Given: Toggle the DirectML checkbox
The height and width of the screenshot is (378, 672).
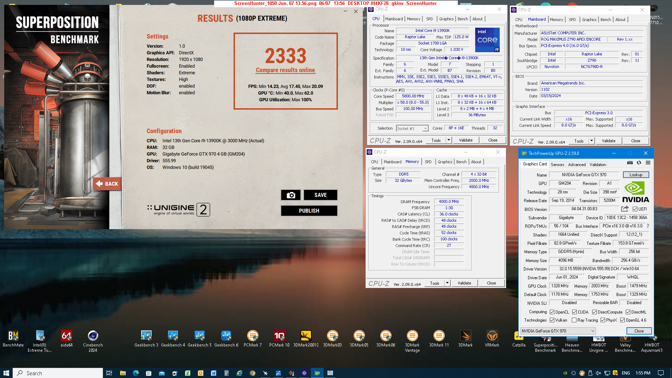Looking at the screenshot, I should tap(628, 312).
